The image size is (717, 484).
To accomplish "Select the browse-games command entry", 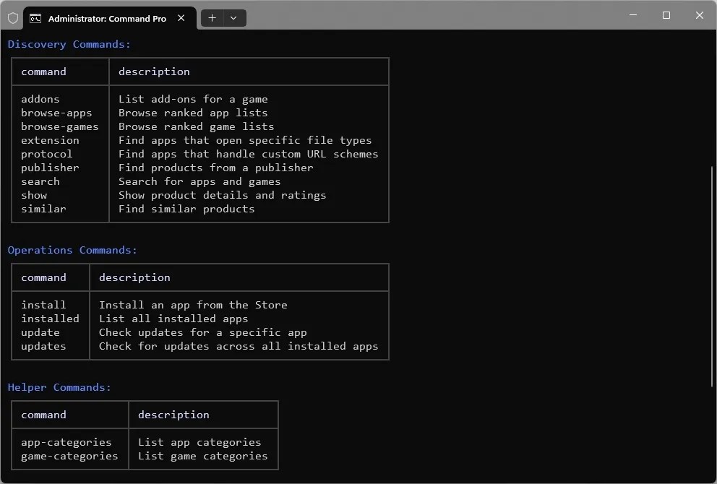I will click(60, 126).
